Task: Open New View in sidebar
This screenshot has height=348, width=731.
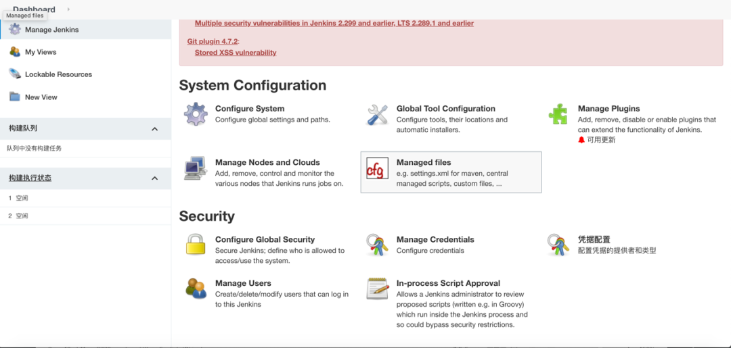Action: tap(41, 97)
